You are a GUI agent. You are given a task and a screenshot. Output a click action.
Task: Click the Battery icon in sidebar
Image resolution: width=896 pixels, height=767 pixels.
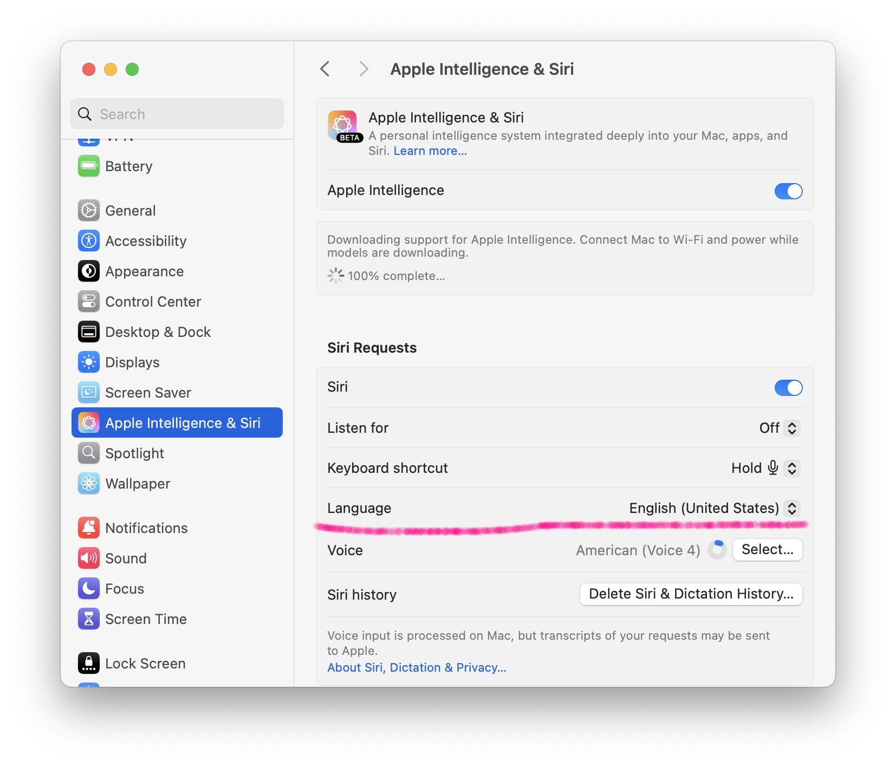(89, 166)
